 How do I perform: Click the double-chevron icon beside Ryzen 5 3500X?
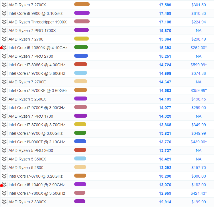coord(4,159)
